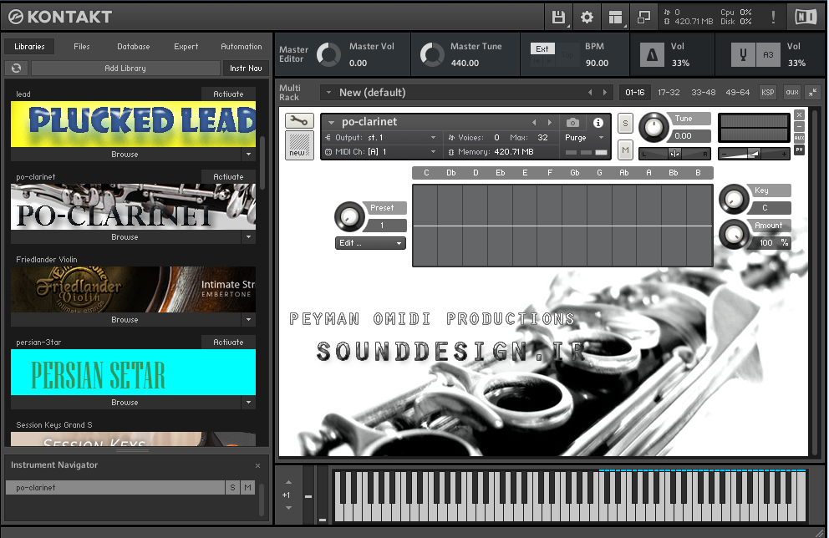Open Kontakt options via gear icon
The width and height of the screenshot is (829, 538).
[x=587, y=17]
